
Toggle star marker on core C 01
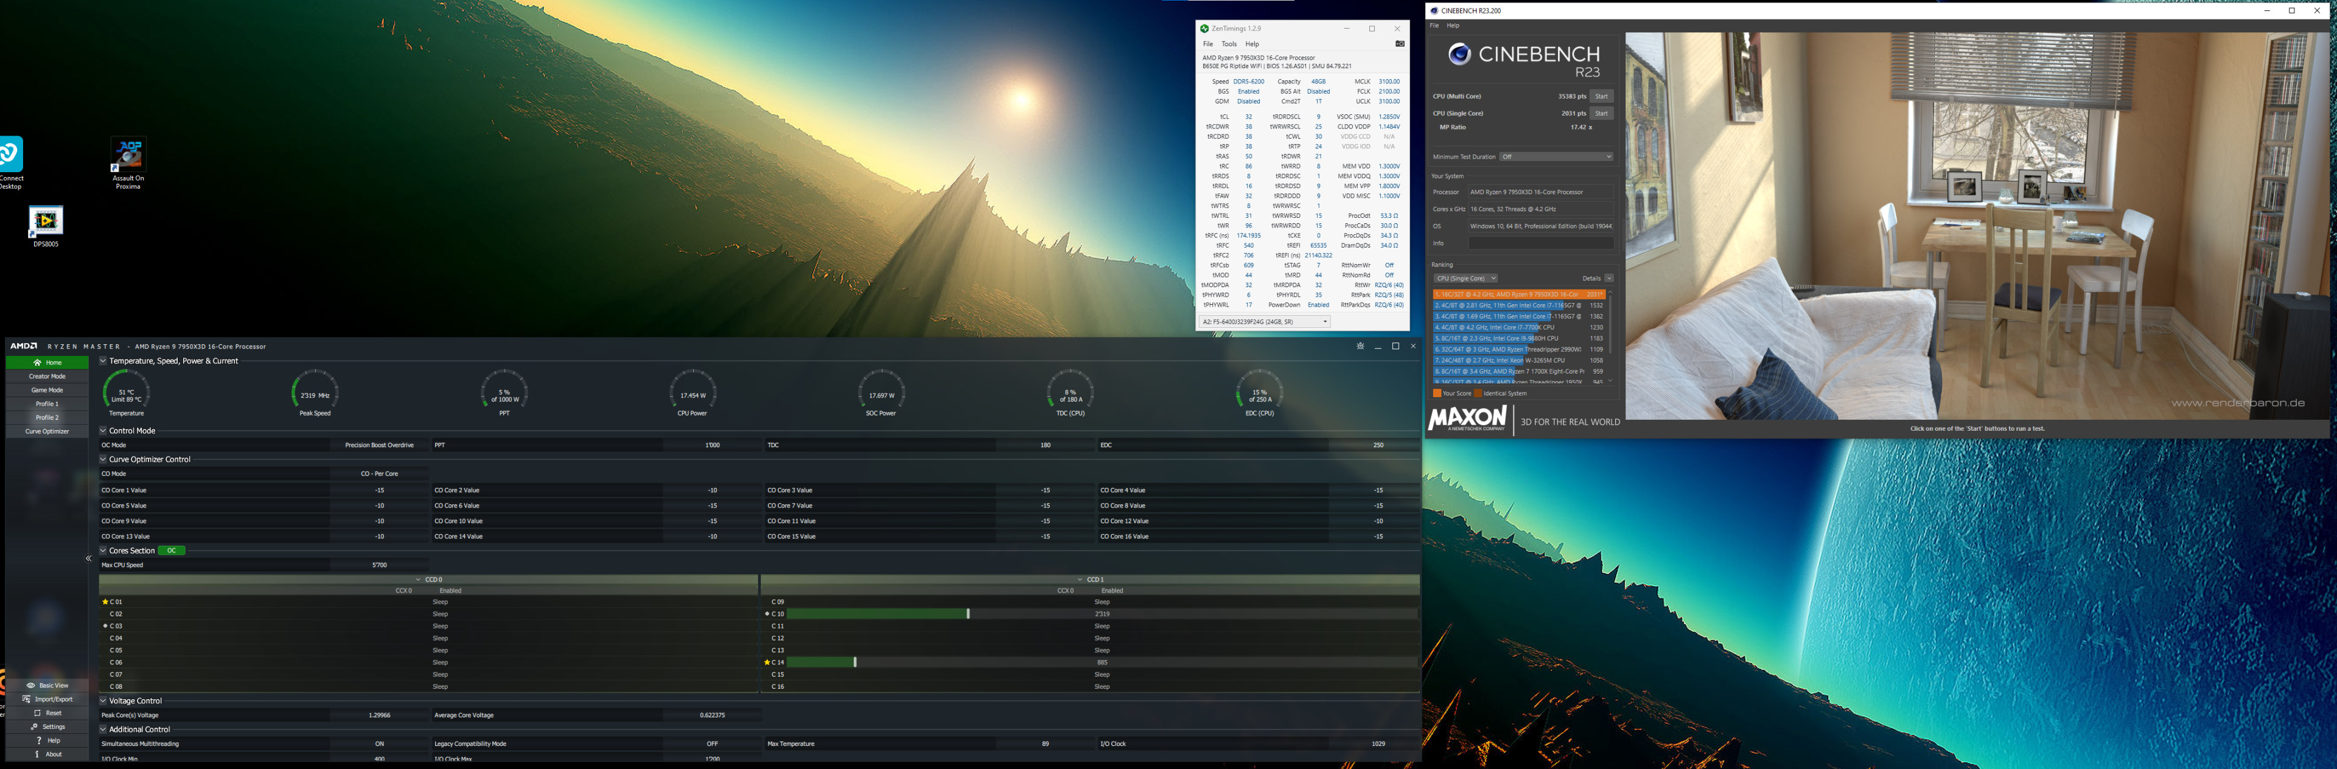point(105,602)
